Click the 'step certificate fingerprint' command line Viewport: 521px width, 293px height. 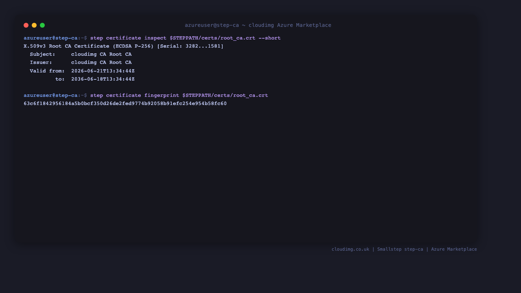[x=146, y=96]
